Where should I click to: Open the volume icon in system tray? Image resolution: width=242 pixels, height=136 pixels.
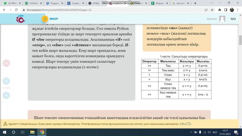click(209, 132)
